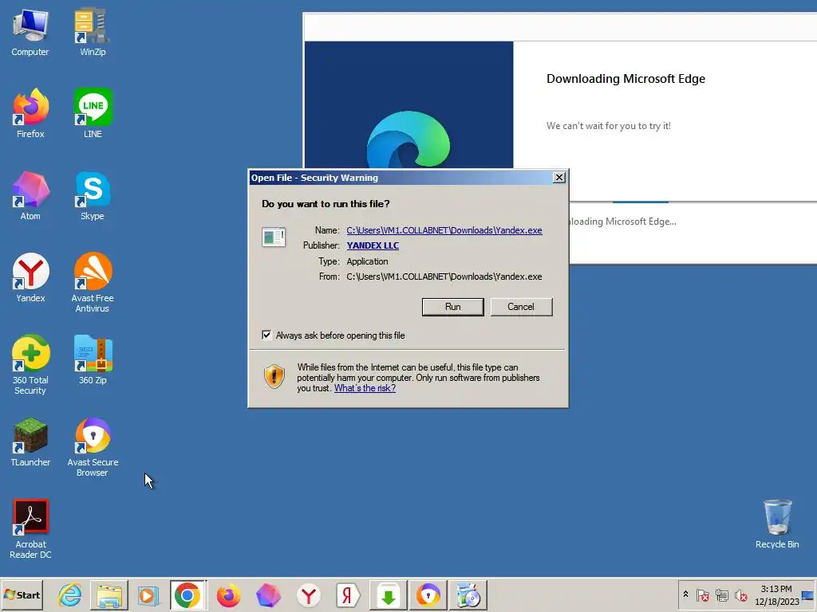Screen dimensions: 817x612
Task: Click the security shield warning icon
Action: (274, 377)
